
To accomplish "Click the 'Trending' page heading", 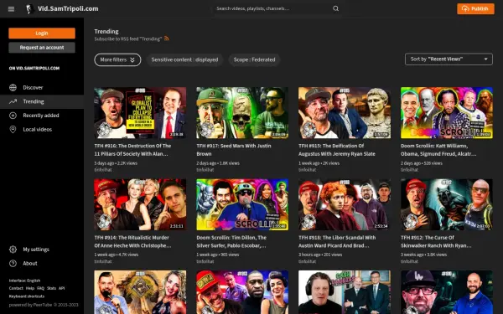I will pos(106,32).
